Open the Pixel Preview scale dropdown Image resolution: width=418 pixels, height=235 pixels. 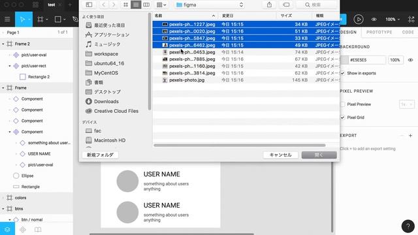(x=406, y=104)
